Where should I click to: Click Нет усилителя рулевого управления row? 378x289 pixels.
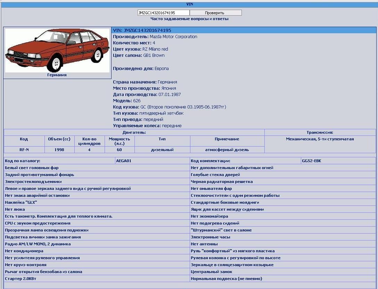point(97,258)
